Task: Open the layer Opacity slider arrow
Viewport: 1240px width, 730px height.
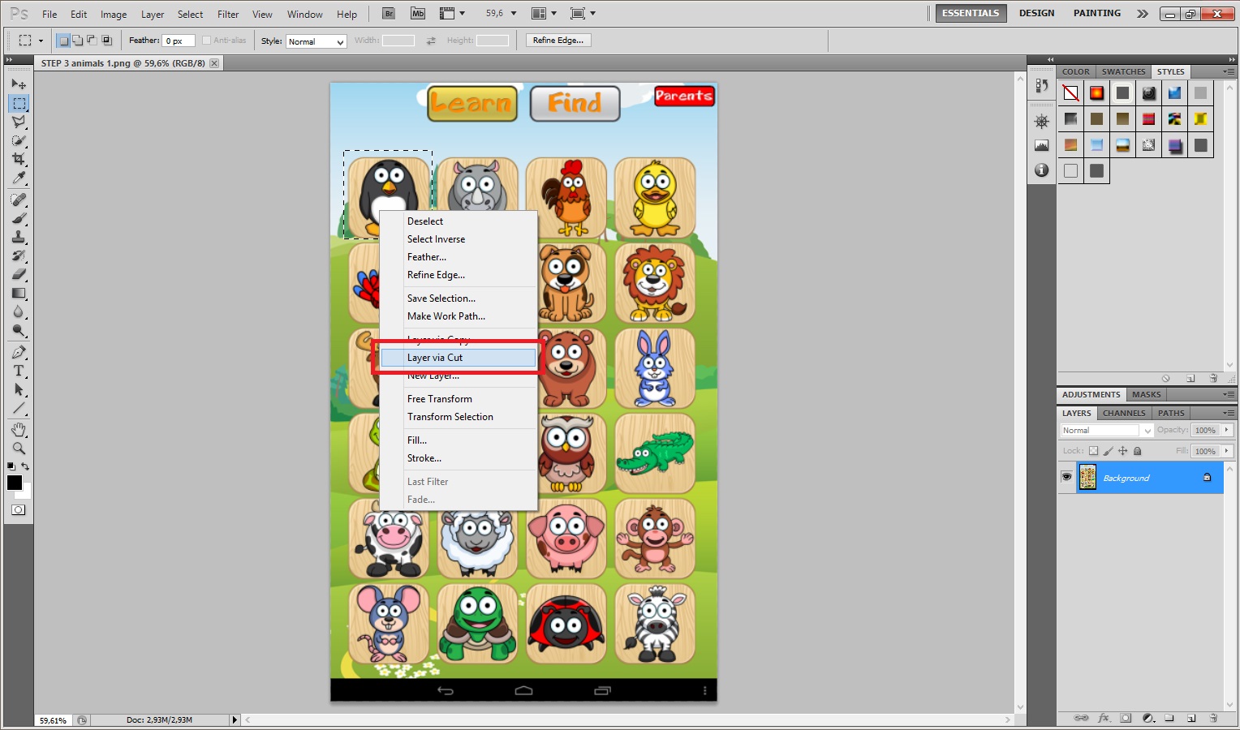Action: coord(1227,430)
